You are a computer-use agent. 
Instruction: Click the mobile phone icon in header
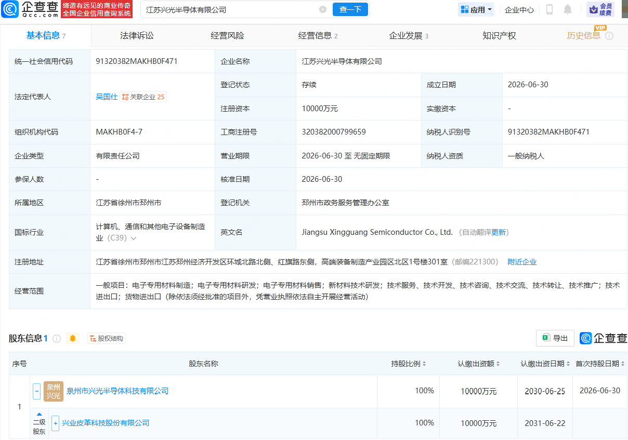pyautogui.click(x=549, y=9)
